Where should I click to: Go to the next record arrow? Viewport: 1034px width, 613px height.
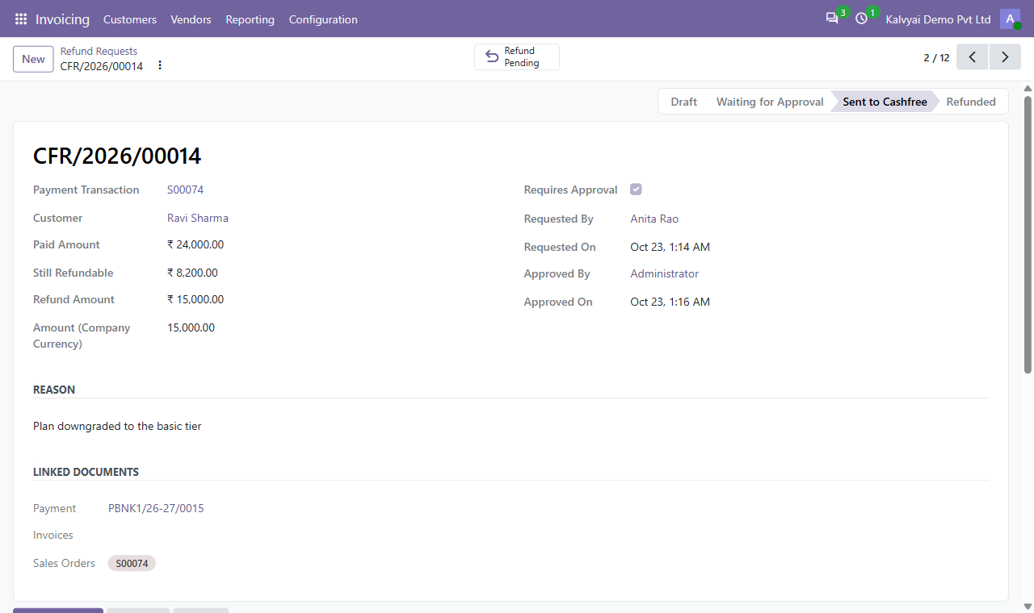click(1005, 57)
